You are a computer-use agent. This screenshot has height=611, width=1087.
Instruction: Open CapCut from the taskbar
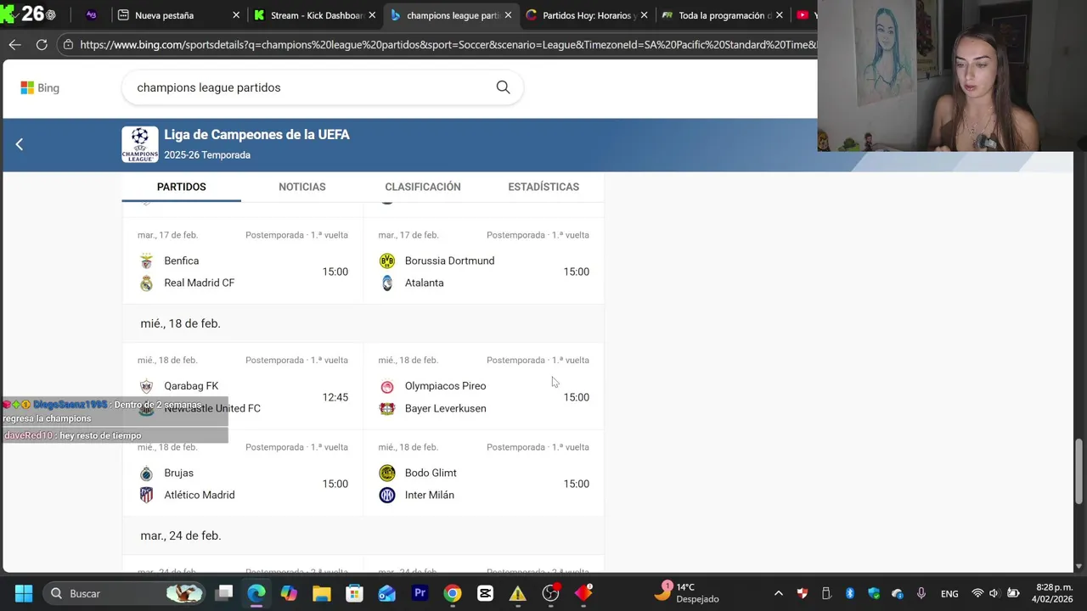coord(485,593)
